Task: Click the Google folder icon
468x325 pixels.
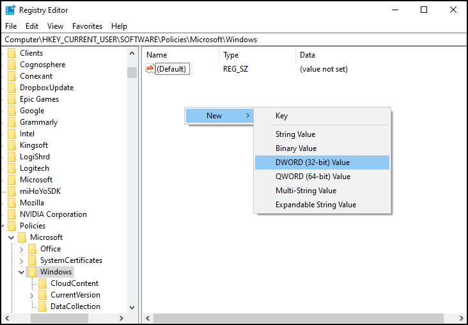Action: coord(12,111)
